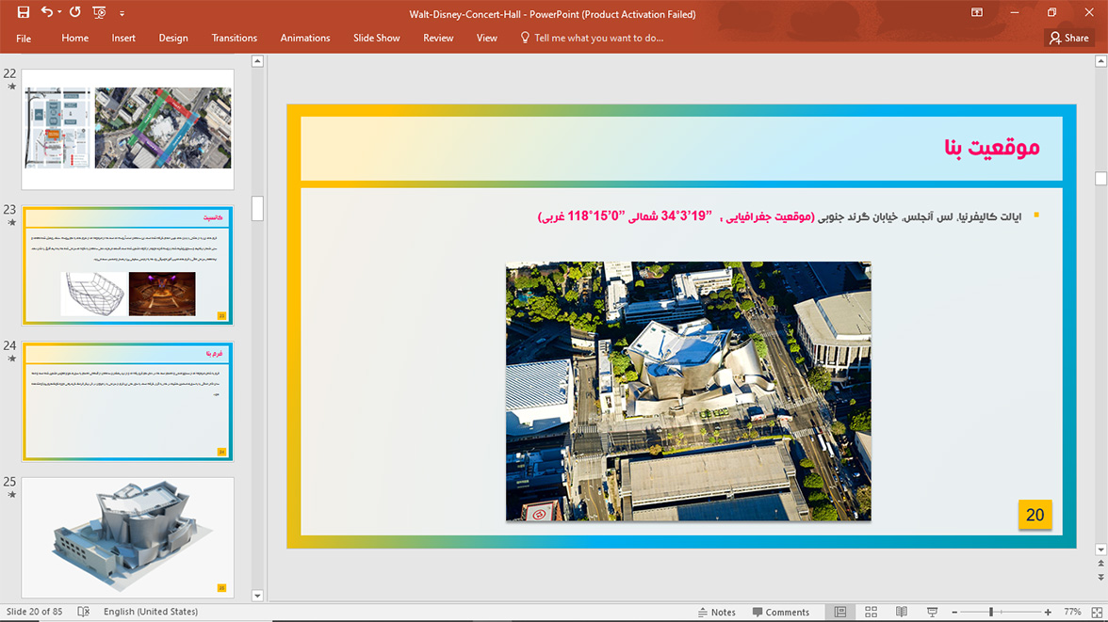Click the slide editor vertical scrollbar handle
This screenshot has height=622, width=1108.
[x=1100, y=178]
